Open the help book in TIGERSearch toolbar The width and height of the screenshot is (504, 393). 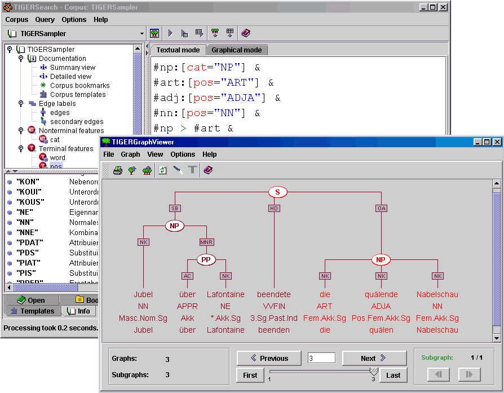[246, 33]
